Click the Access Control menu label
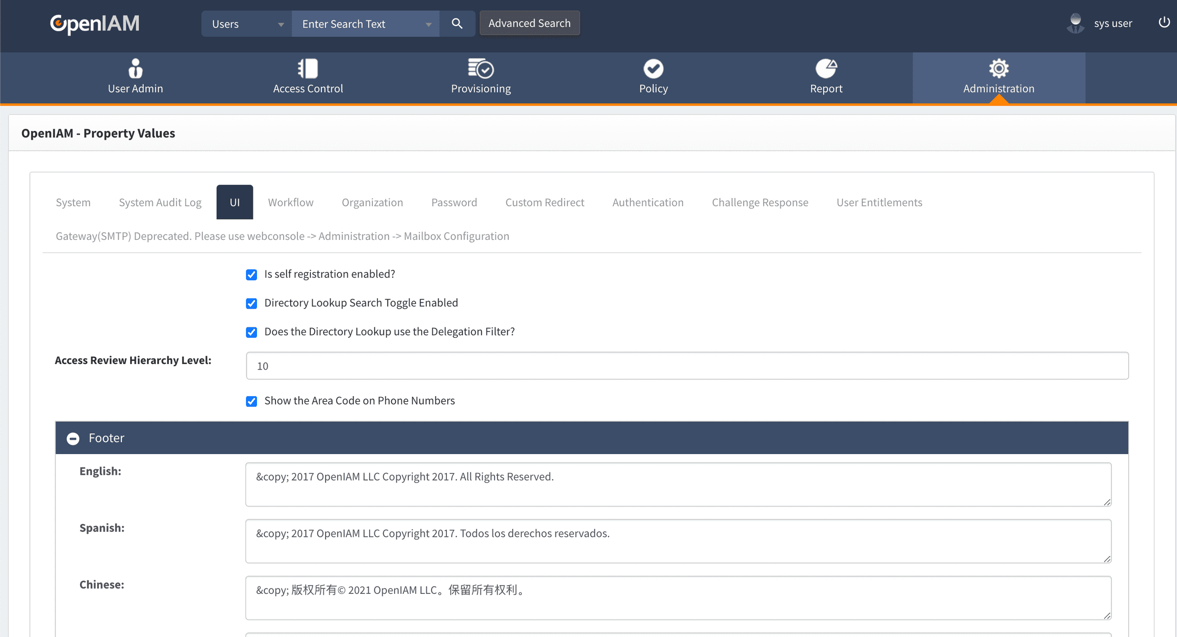Image resolution: width=1177 pixels, height=637 pixels. (308, 88)
